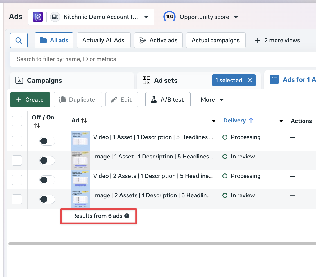Click the Opportunity score 100 circle

tap(169, 17)
